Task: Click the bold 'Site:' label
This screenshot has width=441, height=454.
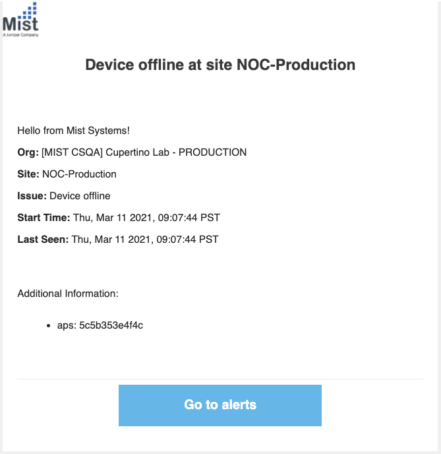Action: coord(28,174)
